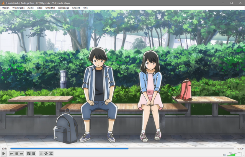
Task: Toggle remaining time display -11:29
Action: pyautogui.click(x=240, y=149)
